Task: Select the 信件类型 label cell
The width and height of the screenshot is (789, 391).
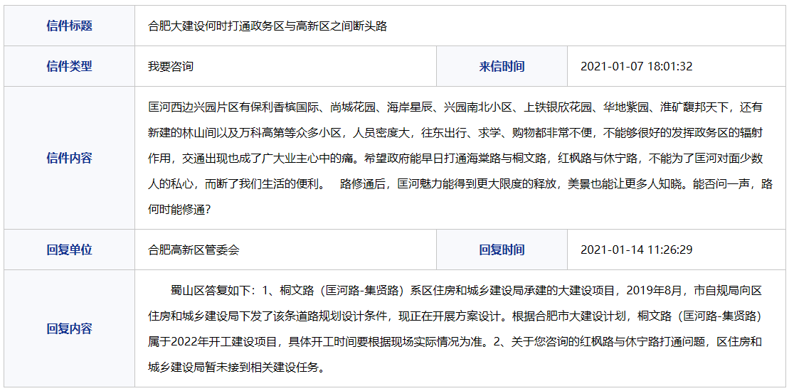Action: point(70,66)
